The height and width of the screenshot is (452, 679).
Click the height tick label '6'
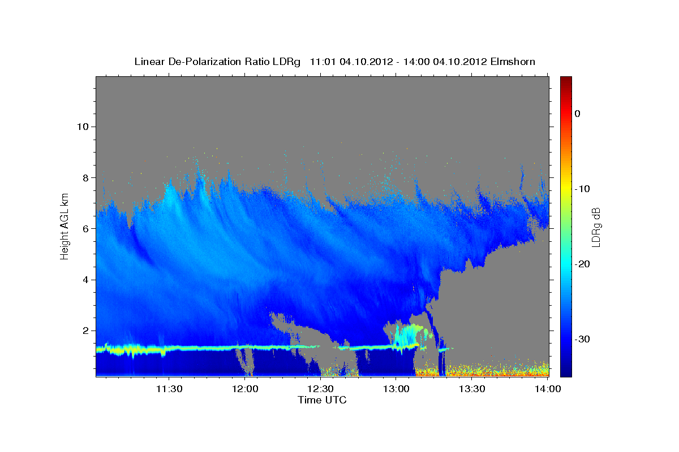point(85,229)
